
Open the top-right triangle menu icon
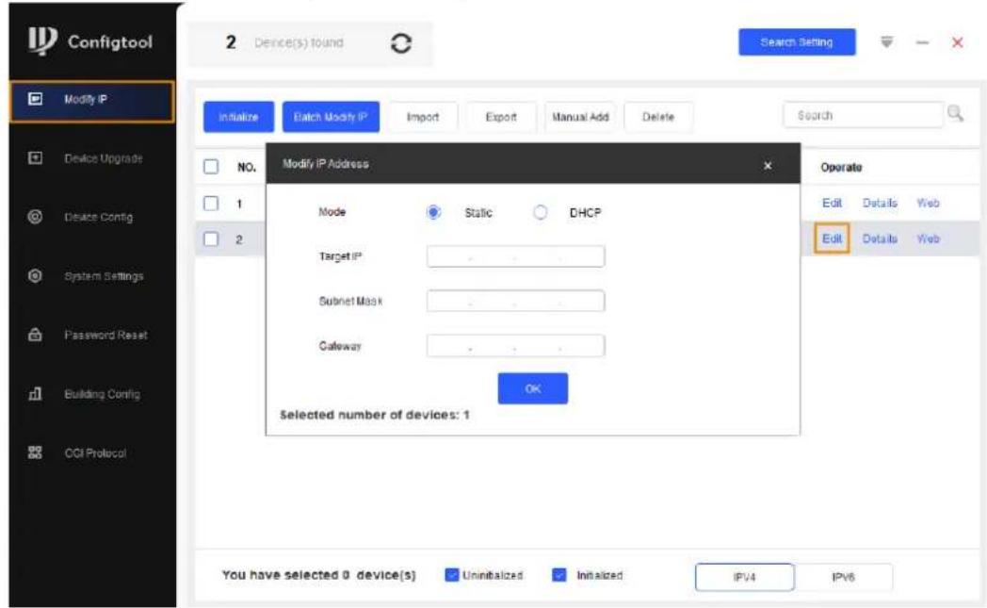click(x=886, y=42)
